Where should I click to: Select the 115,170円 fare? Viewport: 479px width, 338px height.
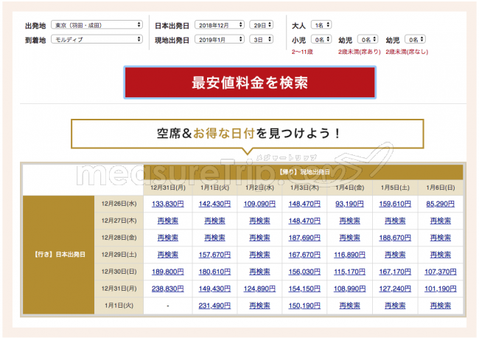349,272
